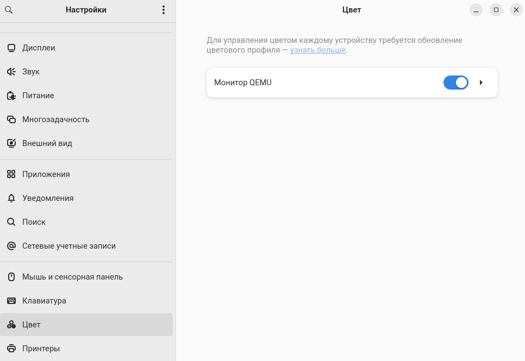
Task: Toggle the Монитор QEMU color switch
Action: click(x=455, y=83)
